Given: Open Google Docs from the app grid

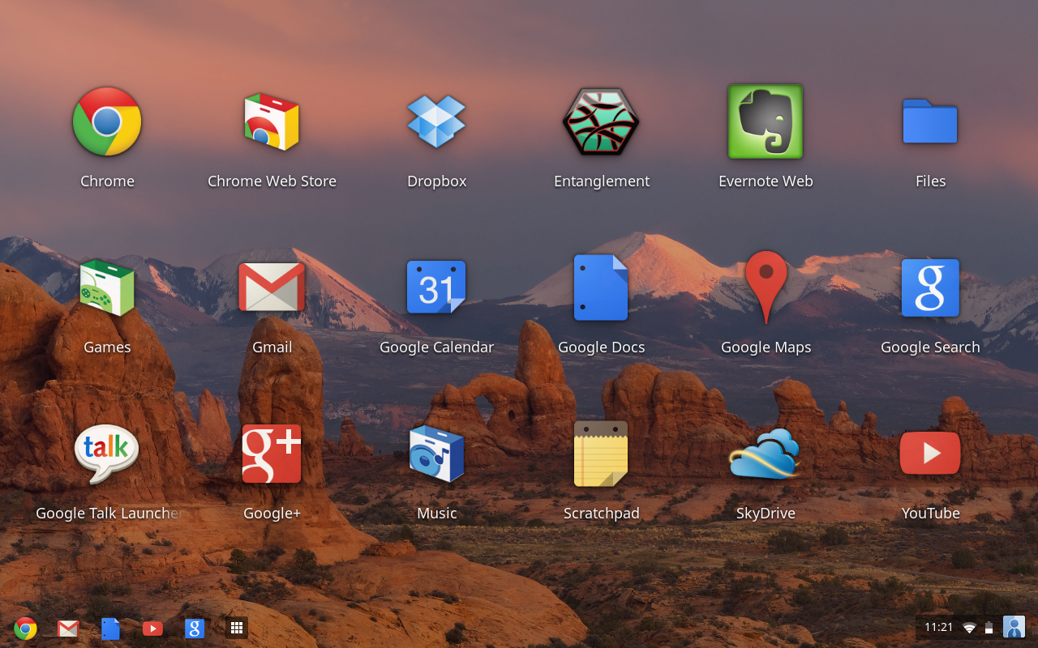Looking at the screenshot, I should [x=601, y=288].
